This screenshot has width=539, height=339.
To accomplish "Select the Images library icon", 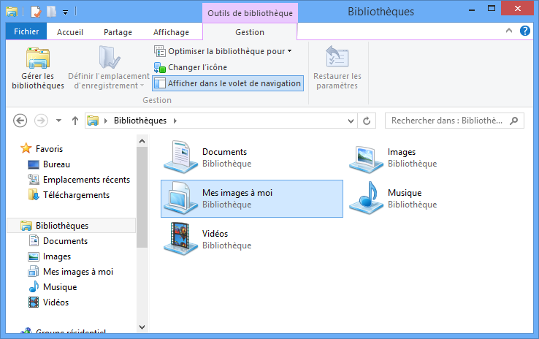I will click(366, 159).
